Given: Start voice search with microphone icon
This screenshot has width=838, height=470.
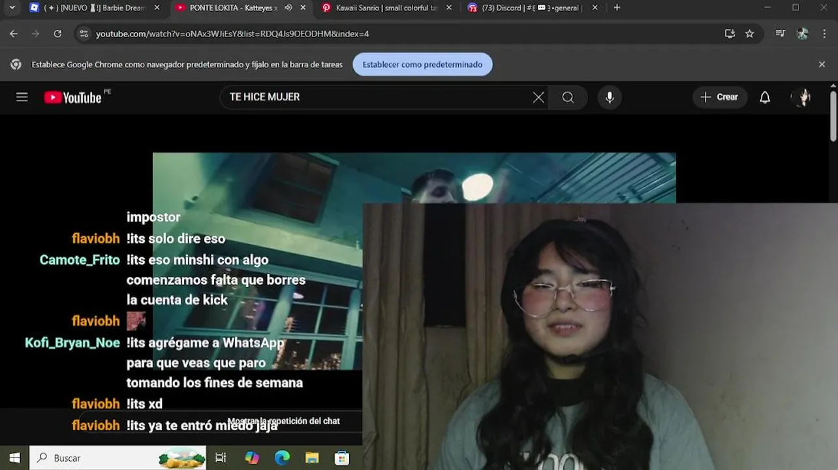Looking at the screenshot, I should point(610,97).
